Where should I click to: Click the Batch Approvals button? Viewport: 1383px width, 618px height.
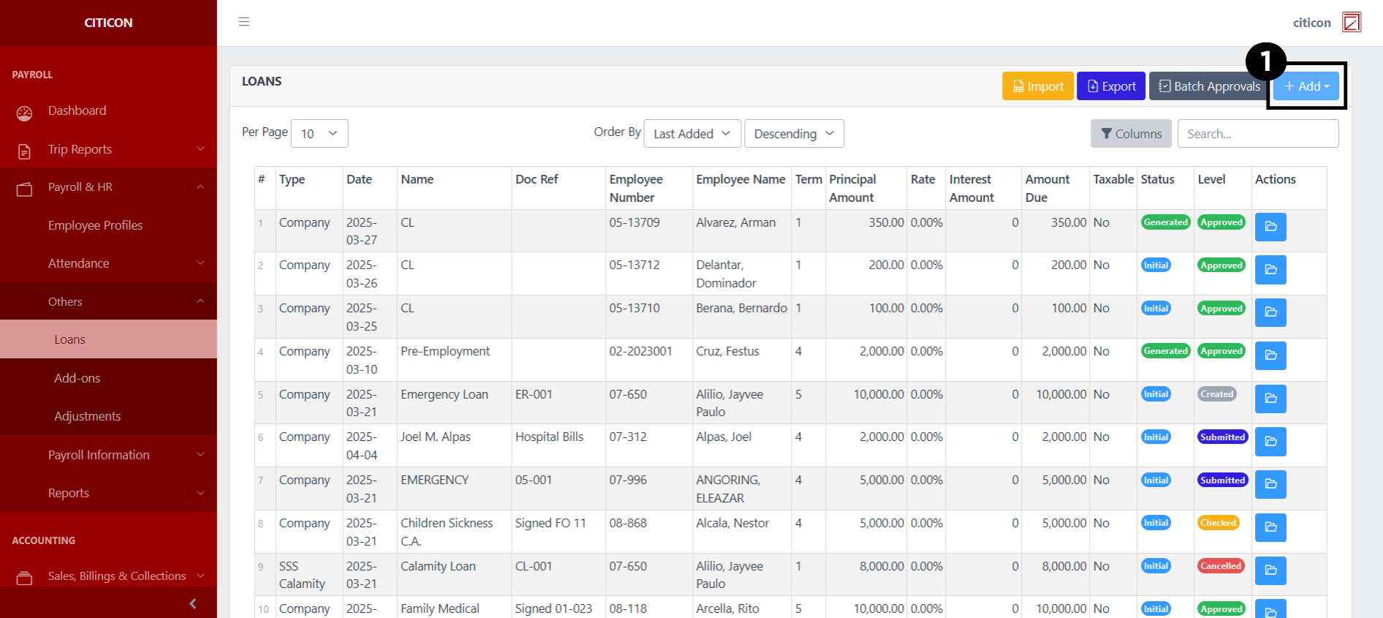pyautogui.click(x=1209, y=86)
